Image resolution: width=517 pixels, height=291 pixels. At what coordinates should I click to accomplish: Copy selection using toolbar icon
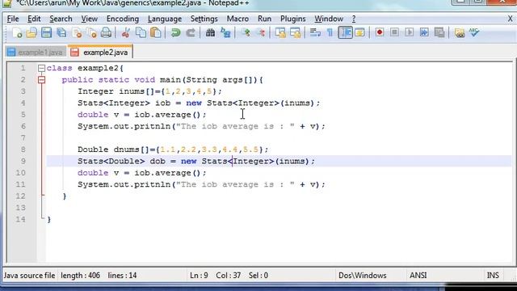point(141,32)
